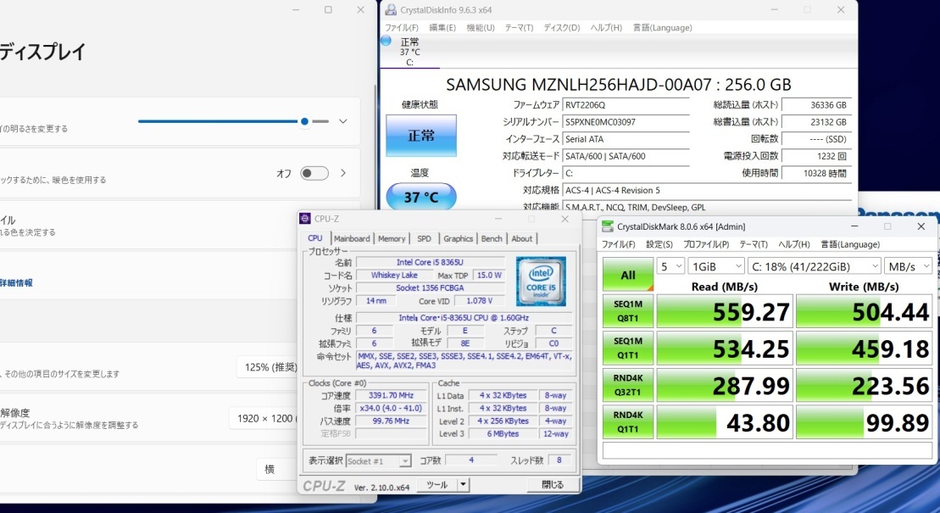Click the 559.27 sequential read result
The image size is (940, 513).
pyautogui.click(x=725, y=311)
